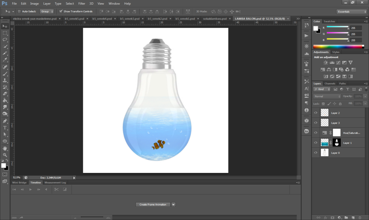Enable the Auto-Select checkbox
369x220 pixels.
click(19, 12)
